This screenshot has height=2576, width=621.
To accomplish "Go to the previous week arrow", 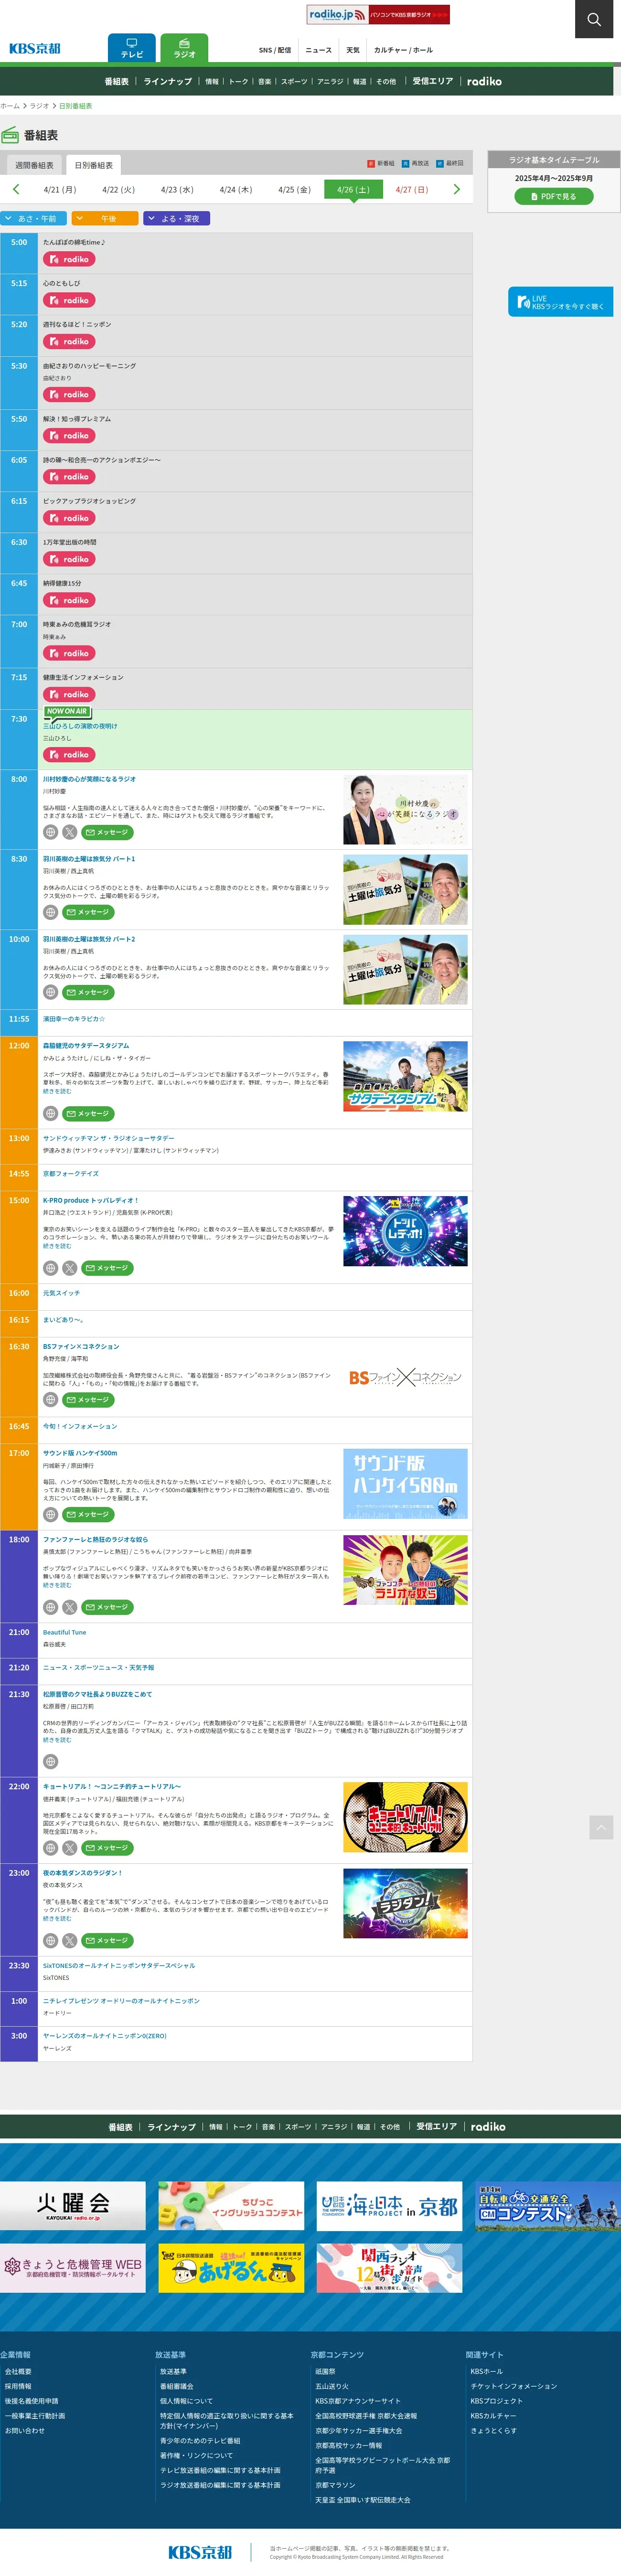I will coord(16,189).
